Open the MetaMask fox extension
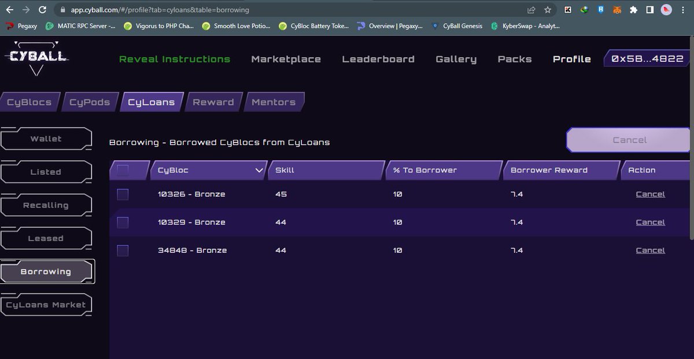The image size is (694, 359). tap(618, 10)
